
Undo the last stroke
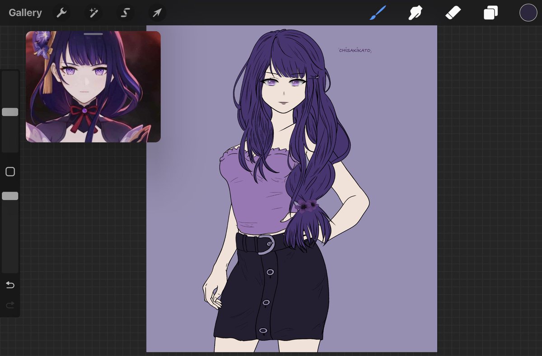click(x=10, y=285)
